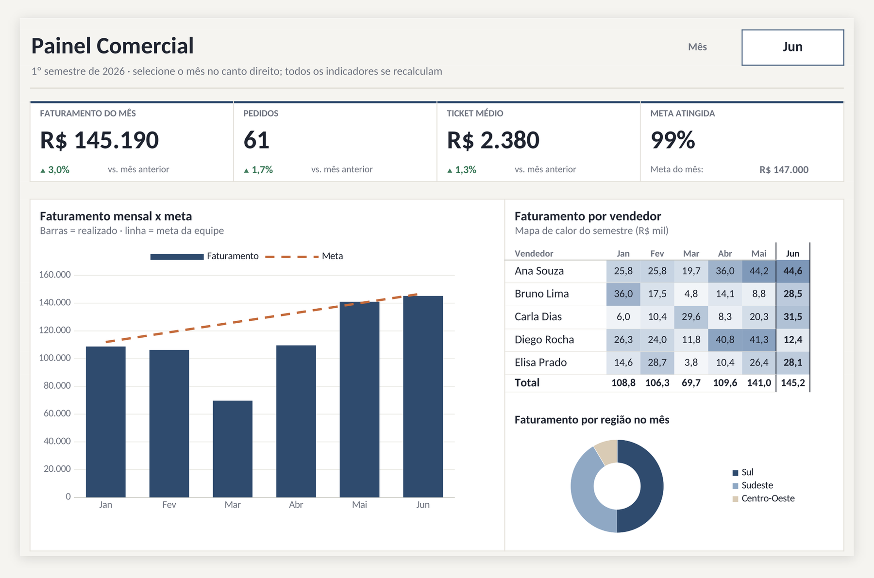
Task: Click the Sudeste legend color square
Action: 735,486
